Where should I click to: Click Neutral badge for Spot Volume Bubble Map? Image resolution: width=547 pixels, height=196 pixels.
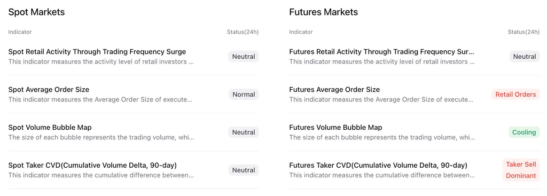click(244, 132)
